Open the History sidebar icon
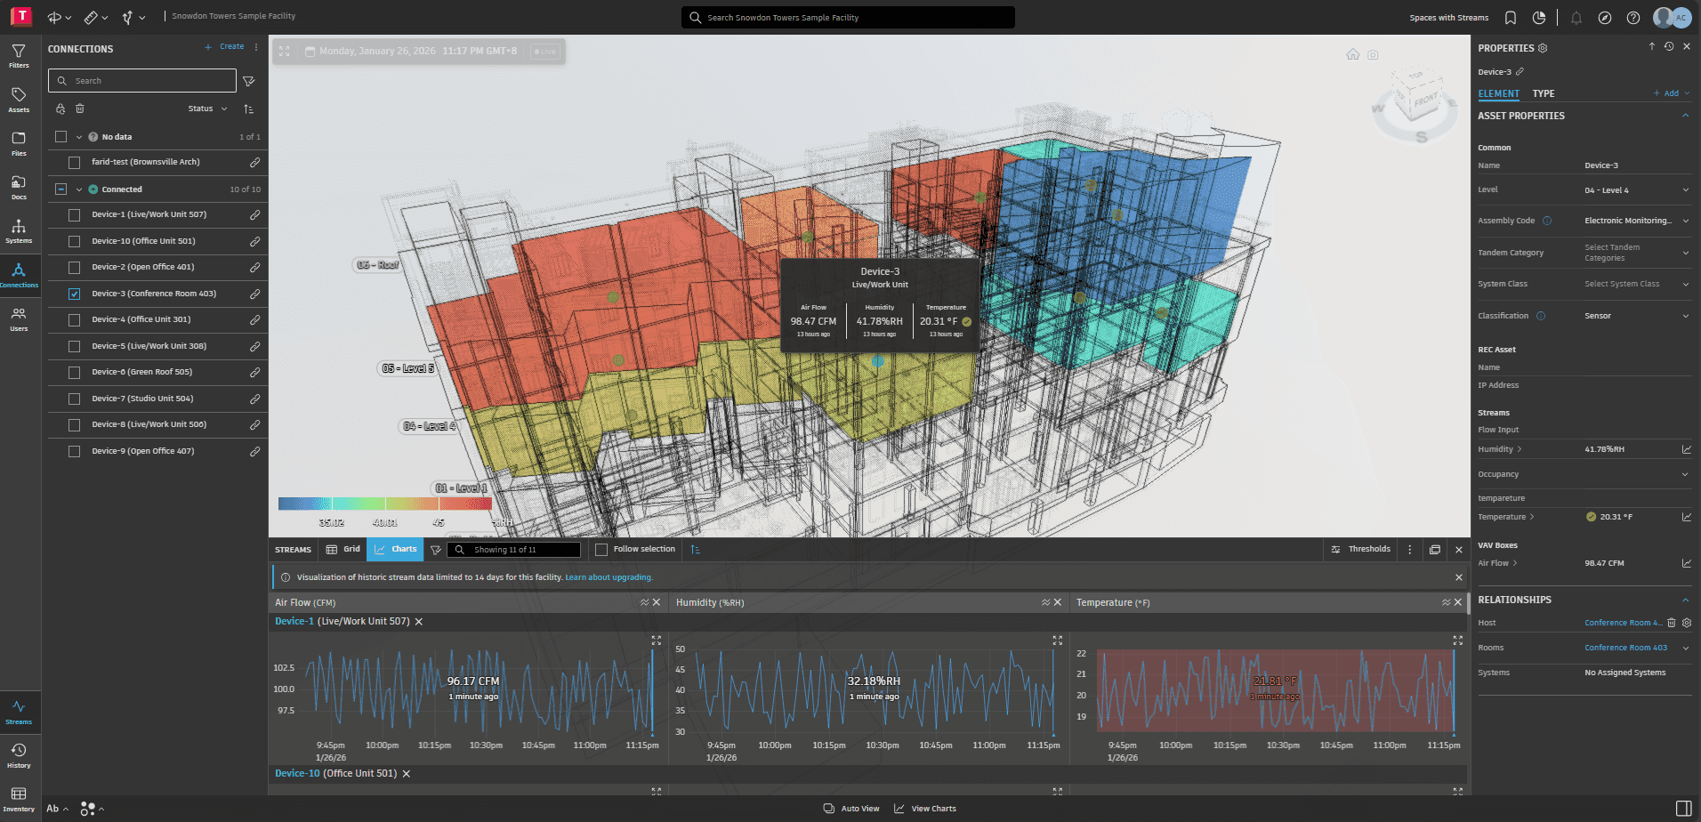Screen dimensions: 1701x822 coord(19,754)
